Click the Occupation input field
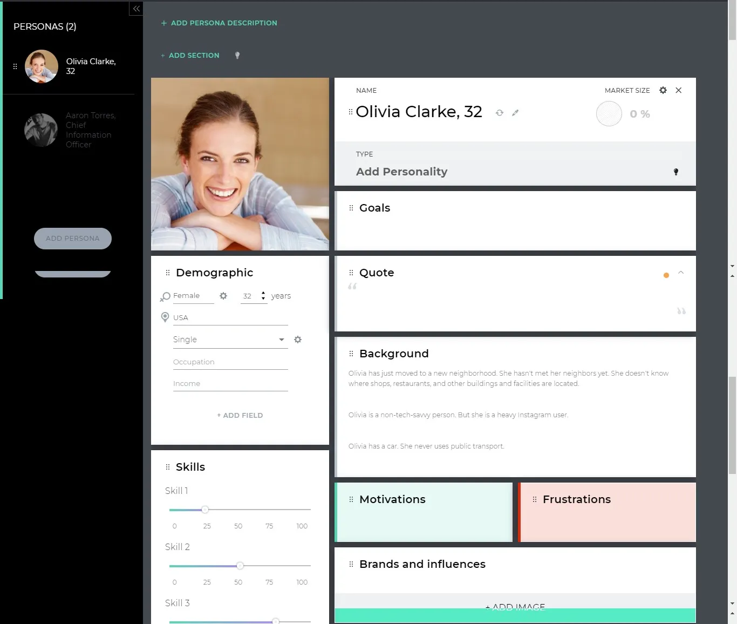This screenshot has width=737, height=624. click(230, 362)
